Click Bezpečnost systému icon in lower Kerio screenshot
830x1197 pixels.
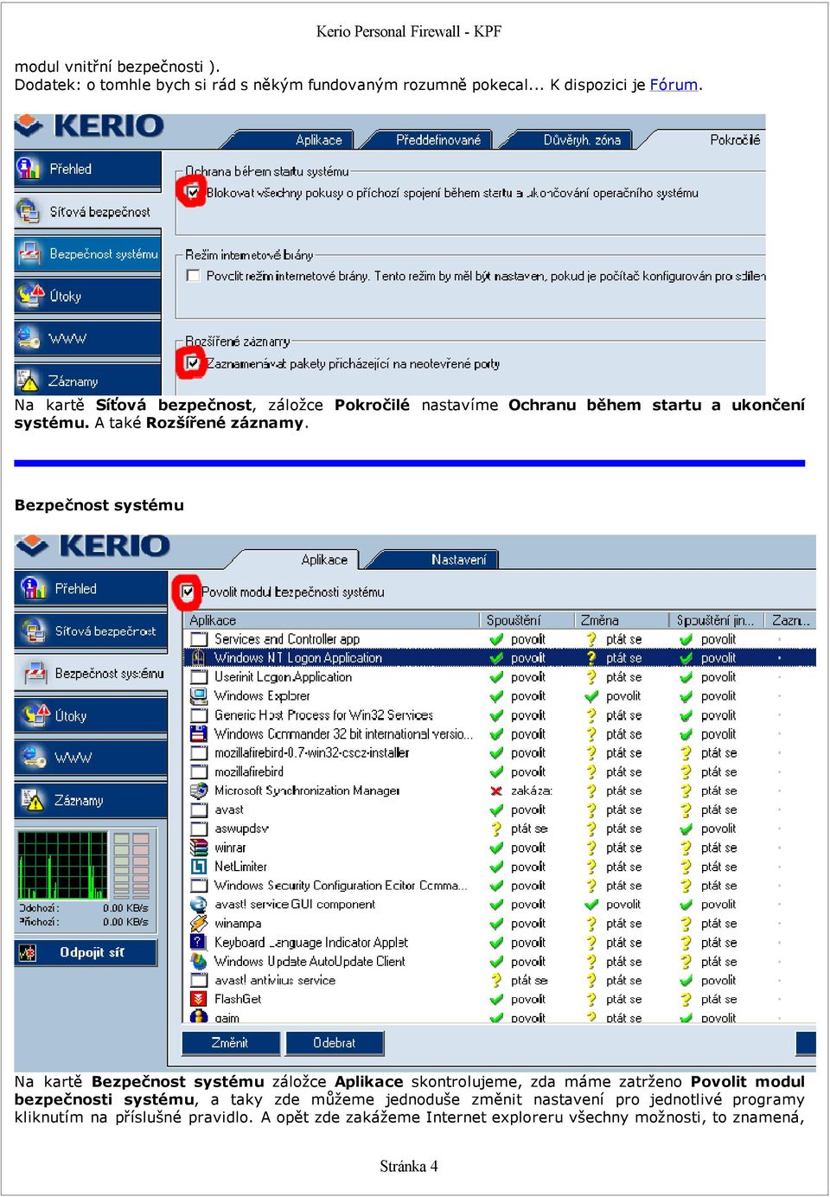click(35, 673)
